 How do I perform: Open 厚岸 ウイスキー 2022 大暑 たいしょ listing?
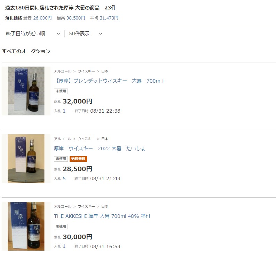100,148
